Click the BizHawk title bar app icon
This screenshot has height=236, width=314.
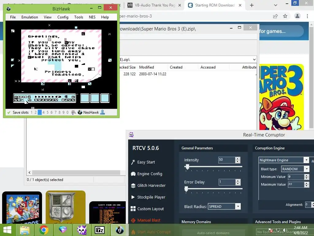[x=8, y=9]
